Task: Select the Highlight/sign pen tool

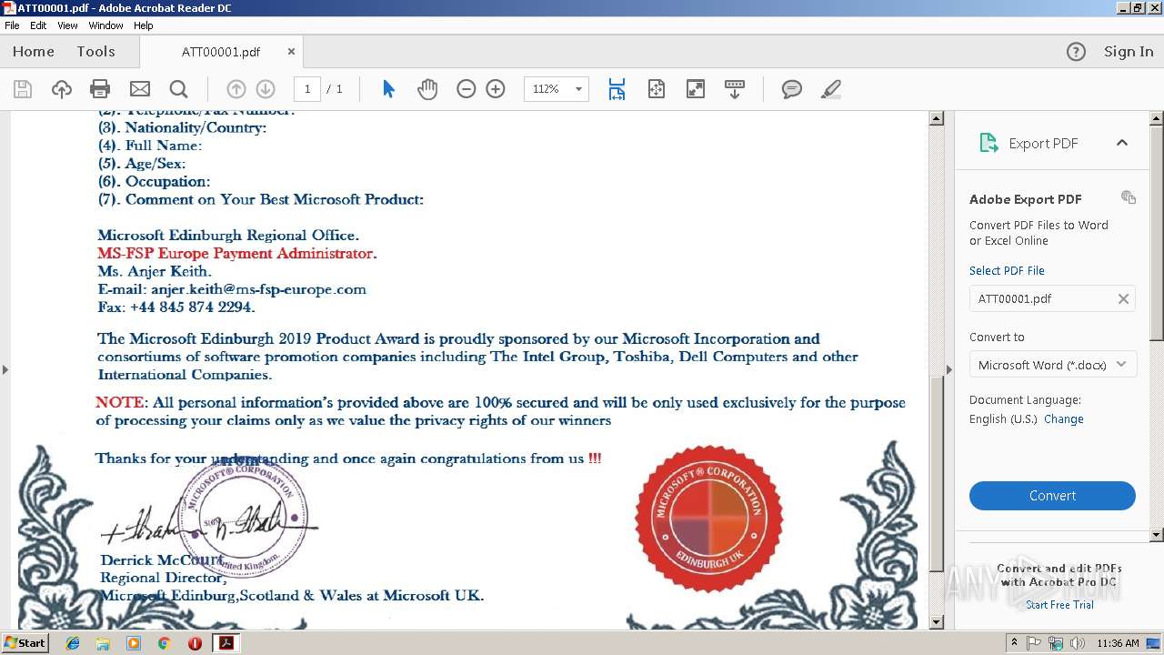Action: click(830, 89)
